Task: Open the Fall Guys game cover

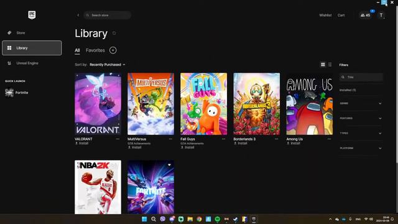Action: (x=204, y=104)
